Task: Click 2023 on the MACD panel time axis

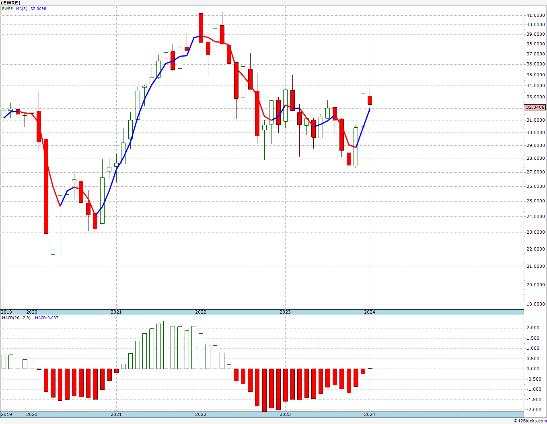Action: pyautogui.click(x=285, y=414)
